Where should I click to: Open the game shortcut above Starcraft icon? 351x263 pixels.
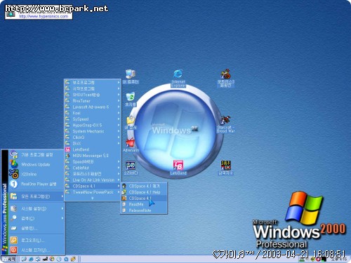click(225, 79)
